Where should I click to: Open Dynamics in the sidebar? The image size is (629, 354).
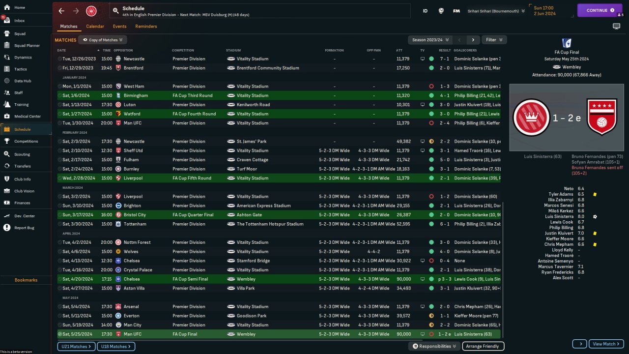(26, 58)
